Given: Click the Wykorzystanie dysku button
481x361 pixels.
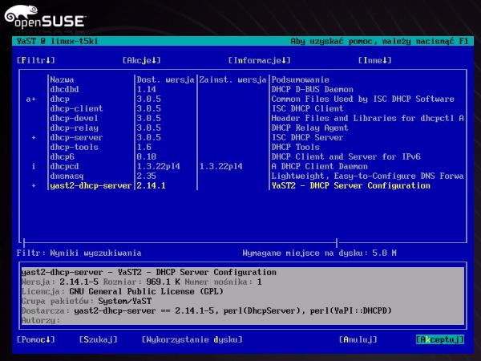Looking at the screenshot, I should 192,339.
